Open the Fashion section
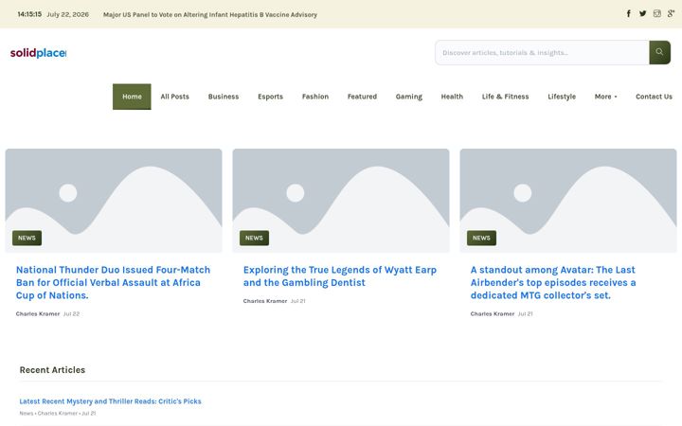This screenshot has height=426, width=682. pyautogui.click(x=315, y=97)
